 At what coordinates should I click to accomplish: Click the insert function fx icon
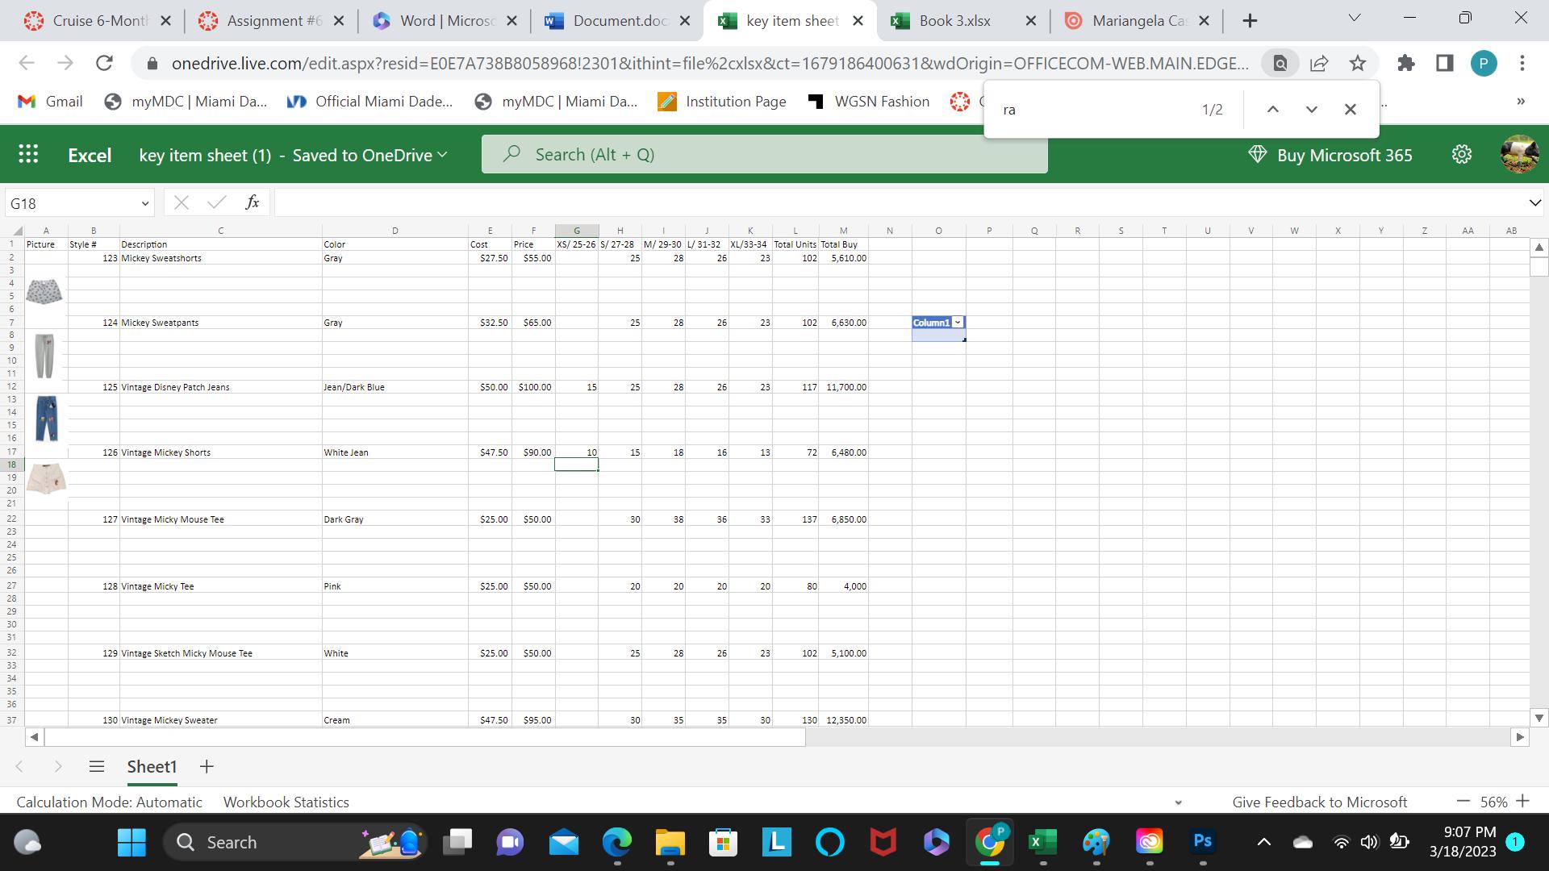click(x=253, y=203)
